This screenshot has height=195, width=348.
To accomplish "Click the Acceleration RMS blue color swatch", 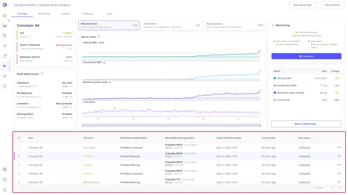I will pyautogui.click(x=275, y=85).
